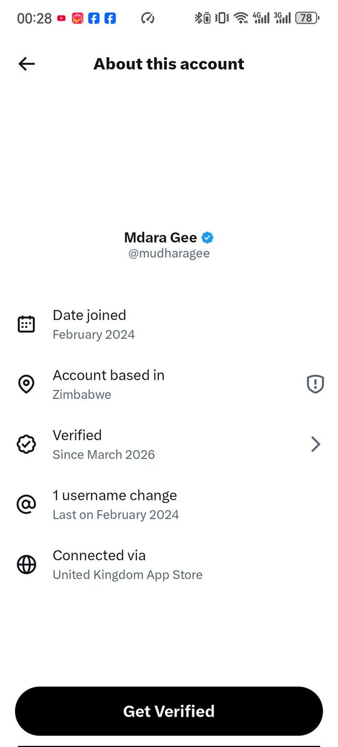338x747 pixels.
Task: Tap the location pin icon
Action: click(26, 384)
